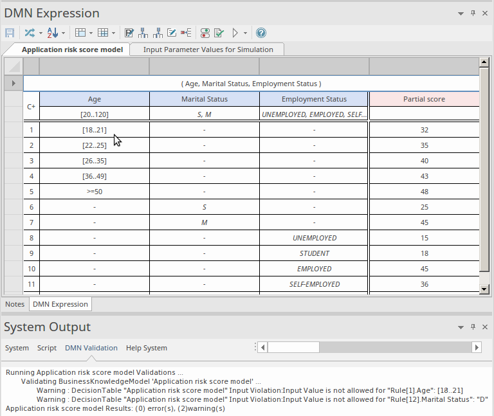
Task: Click the red-green toggle switches icon
Action: (x=205, y=33)
